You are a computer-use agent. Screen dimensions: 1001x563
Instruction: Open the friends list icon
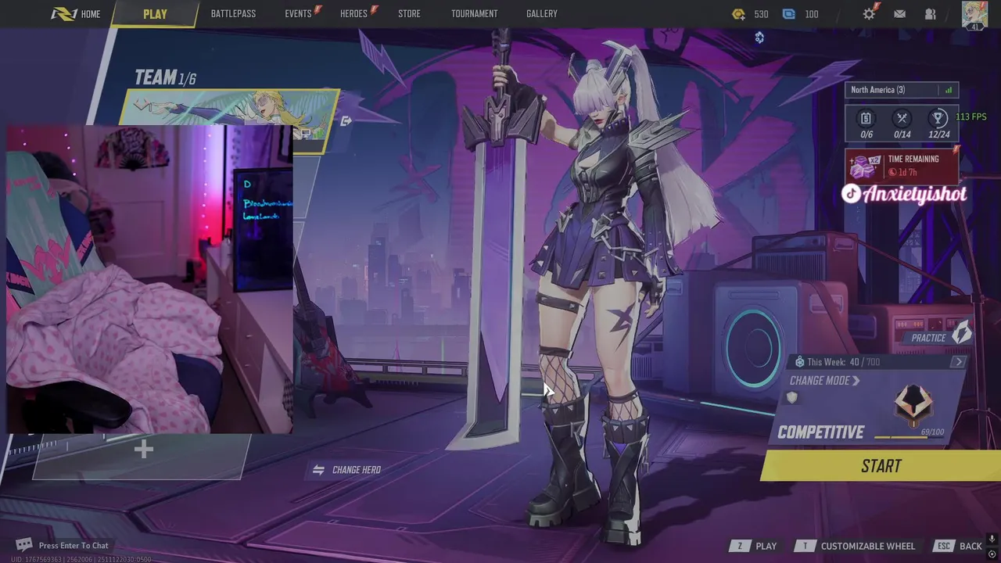click(930, 14)
